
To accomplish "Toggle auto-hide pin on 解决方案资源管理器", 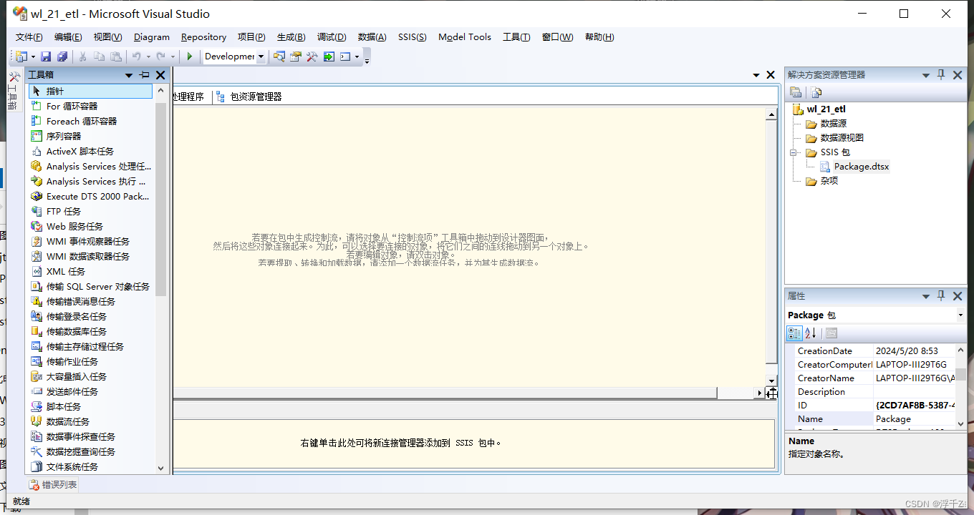I will (941, 75).
